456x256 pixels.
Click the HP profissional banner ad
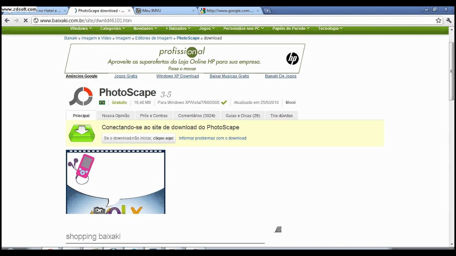(185, 58)
